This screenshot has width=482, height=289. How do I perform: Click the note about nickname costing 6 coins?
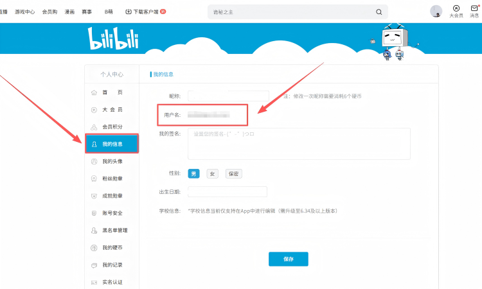pyautogui.click(x=323, y=96)
